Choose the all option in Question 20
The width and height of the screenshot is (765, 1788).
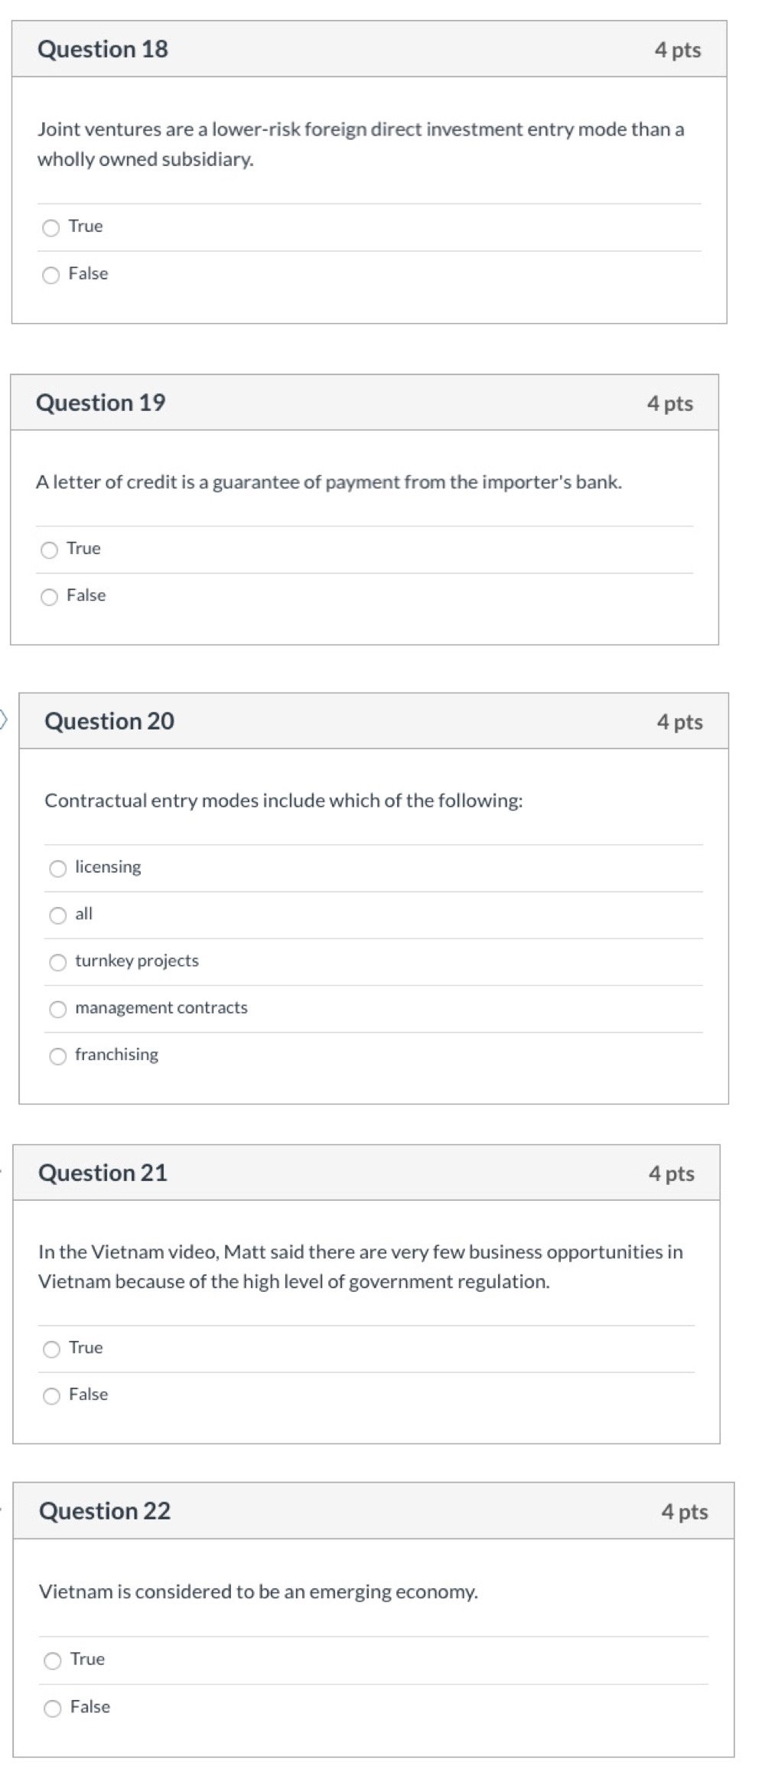pyautogui.click(x=57, y=915)
